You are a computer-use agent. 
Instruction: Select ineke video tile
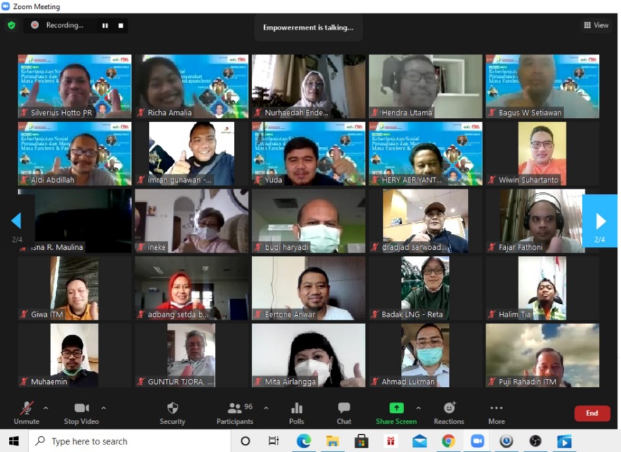(192, 221)
